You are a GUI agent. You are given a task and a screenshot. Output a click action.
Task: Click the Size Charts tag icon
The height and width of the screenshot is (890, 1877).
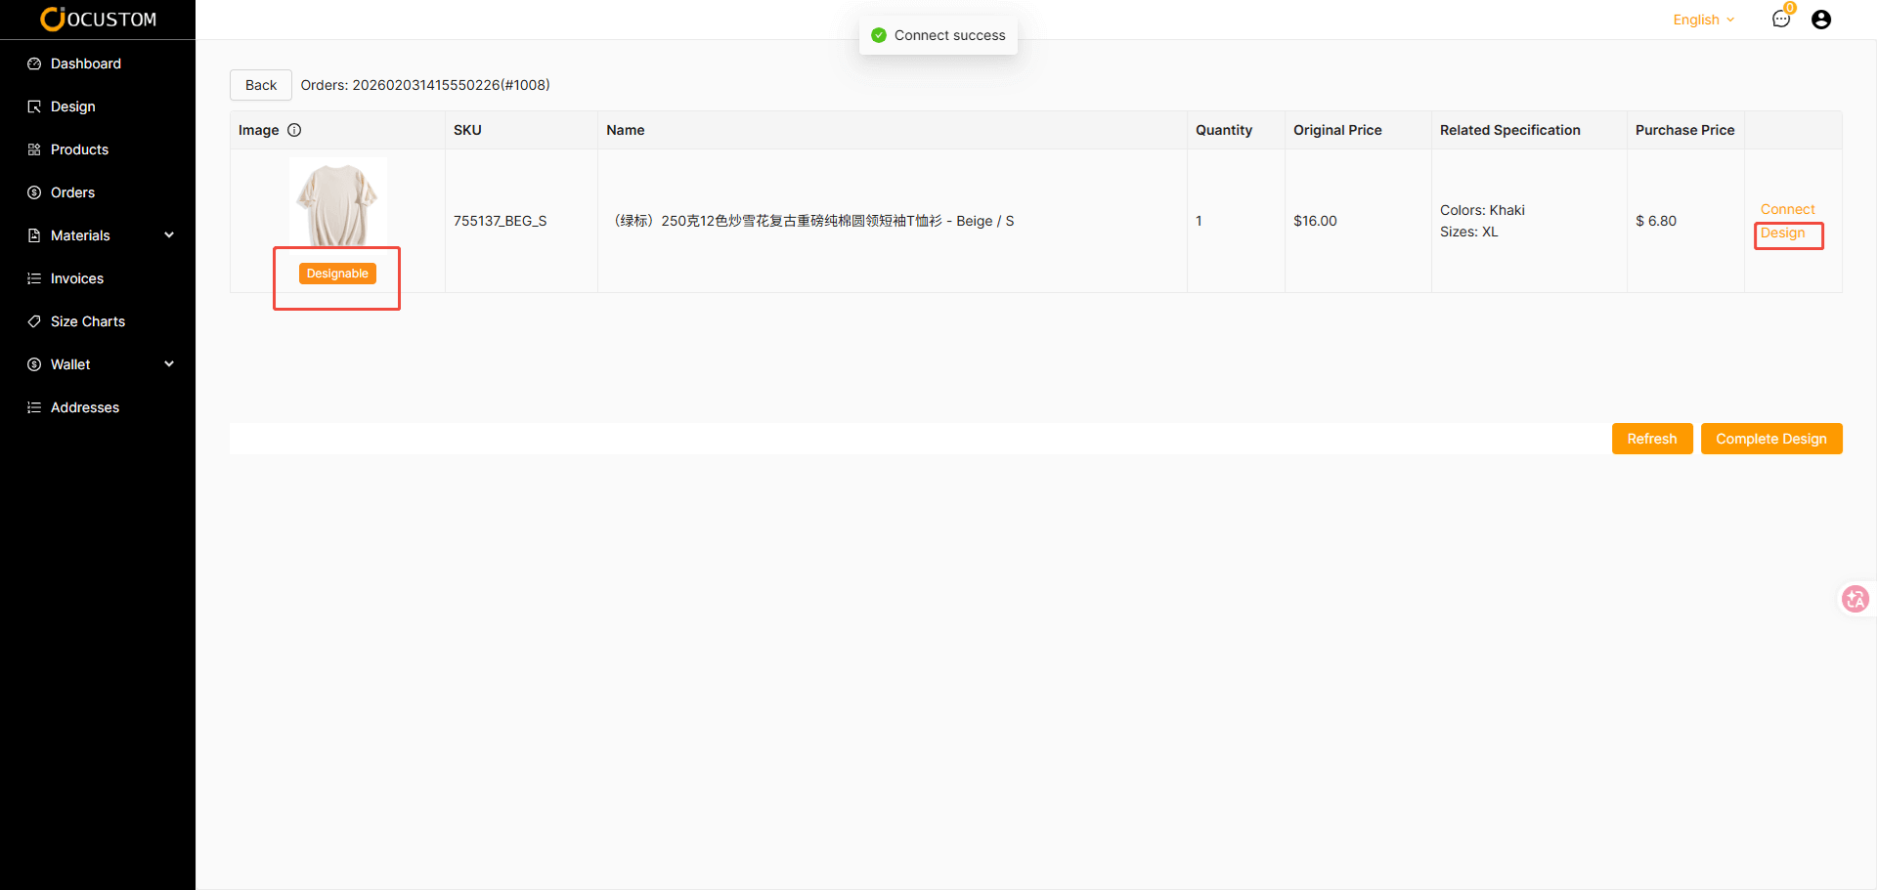click(x=34, y=321)
